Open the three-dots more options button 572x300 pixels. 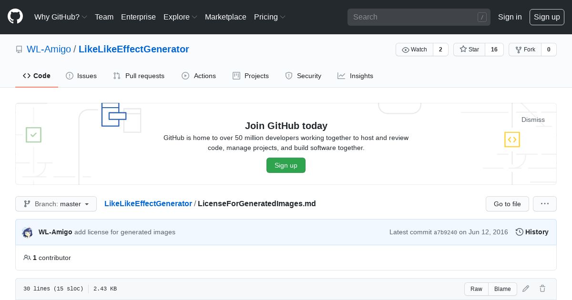point(545,204)
